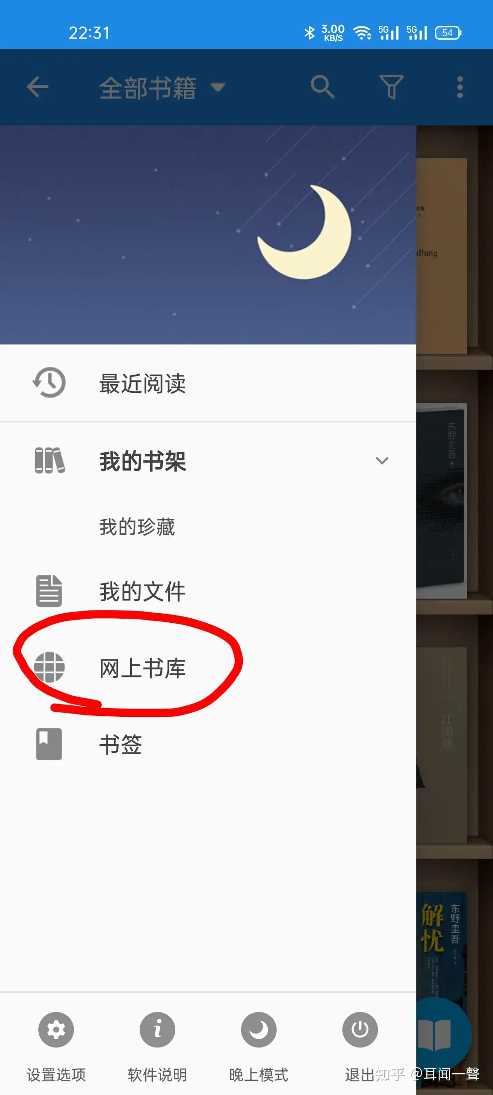The height and width of the screenshot is (1095, 493).
Task: Open 书签 bookmarks entry
Action: [208, 744]
